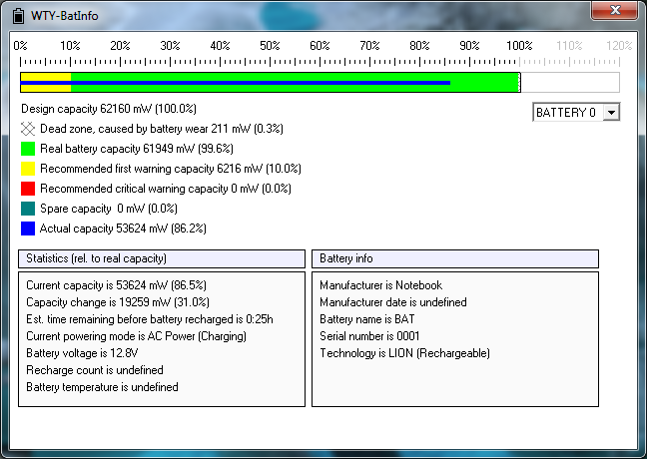This screenshot has width=647, height=459.
Task: Click the blue actual capacity swatch
Action: click(x=28, y=229)
